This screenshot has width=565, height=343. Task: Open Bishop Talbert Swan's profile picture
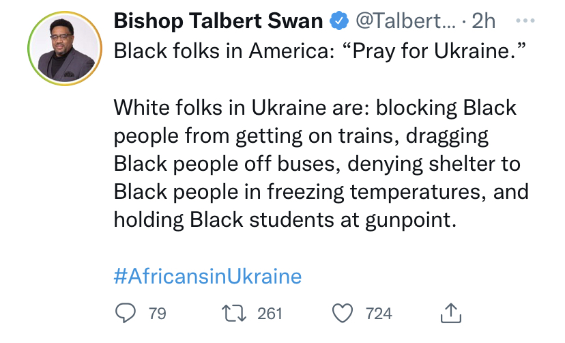click(66, 49)
